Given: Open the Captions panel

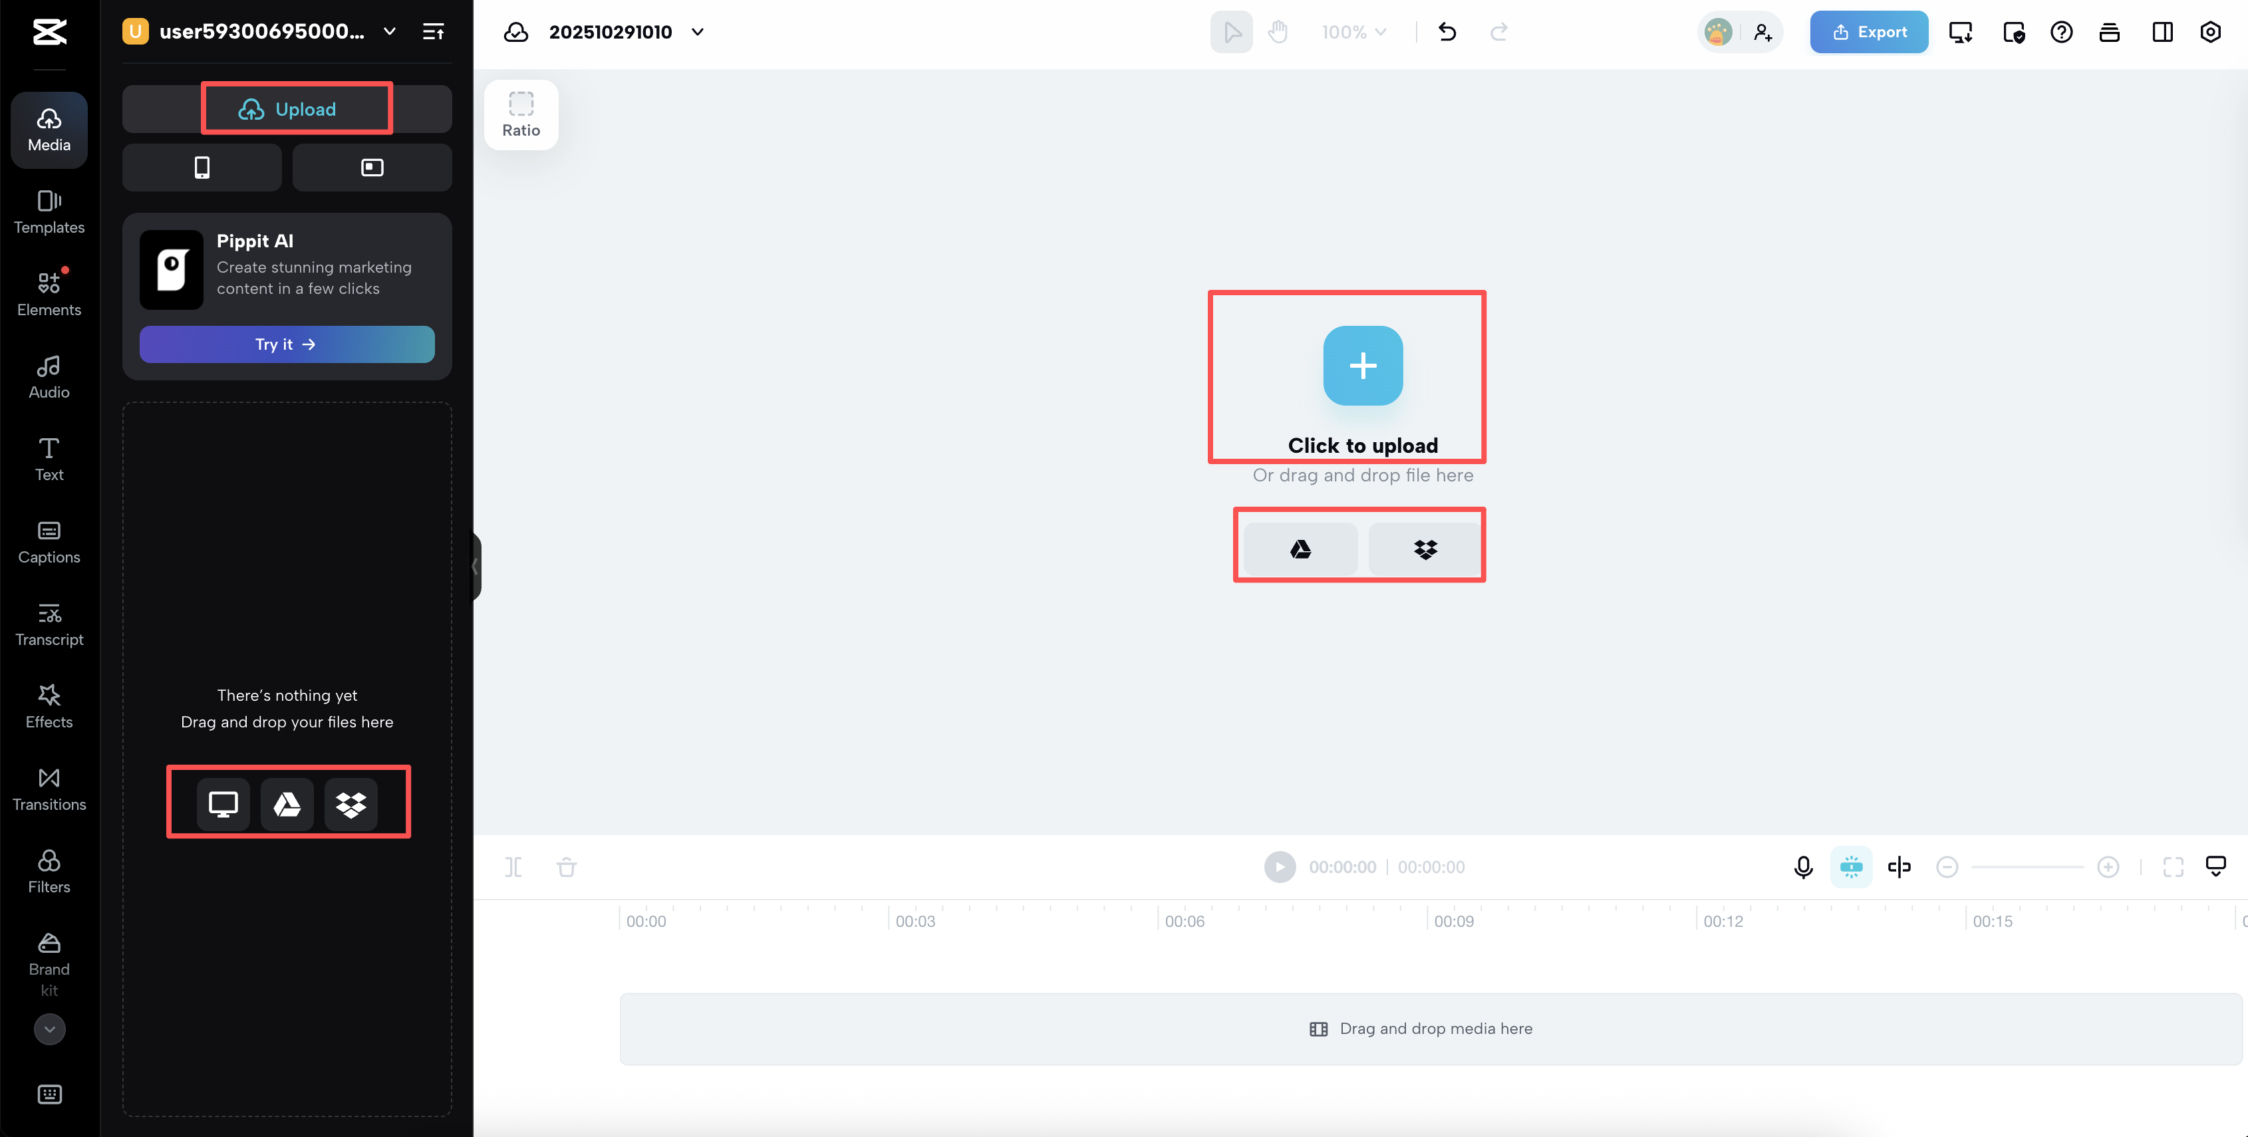Looking at the screenshot, I should point(49,543).
